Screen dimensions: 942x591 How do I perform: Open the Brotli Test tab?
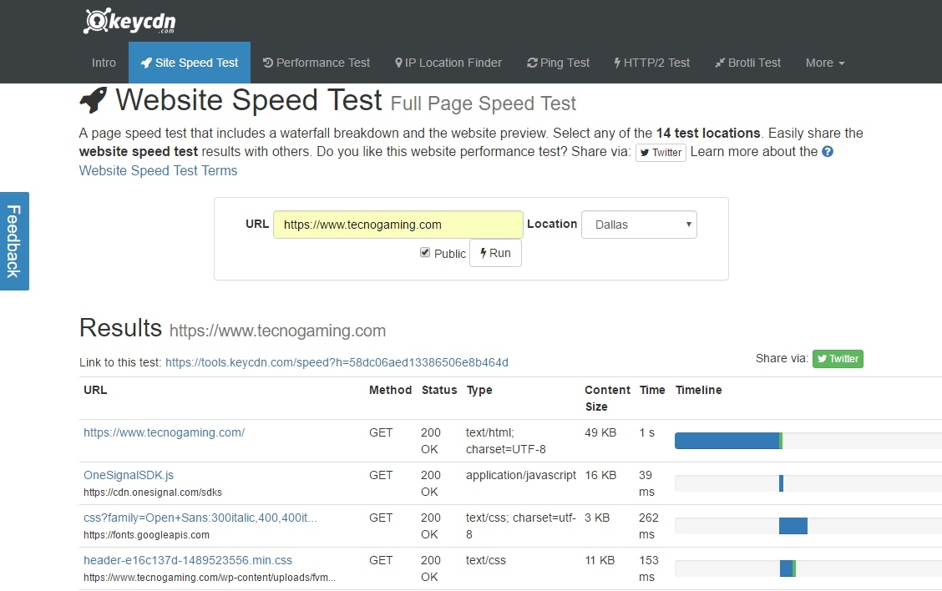coord(748,63)
